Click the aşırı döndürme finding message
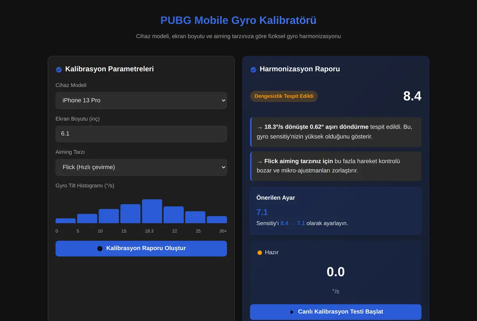 pos(335,132)
